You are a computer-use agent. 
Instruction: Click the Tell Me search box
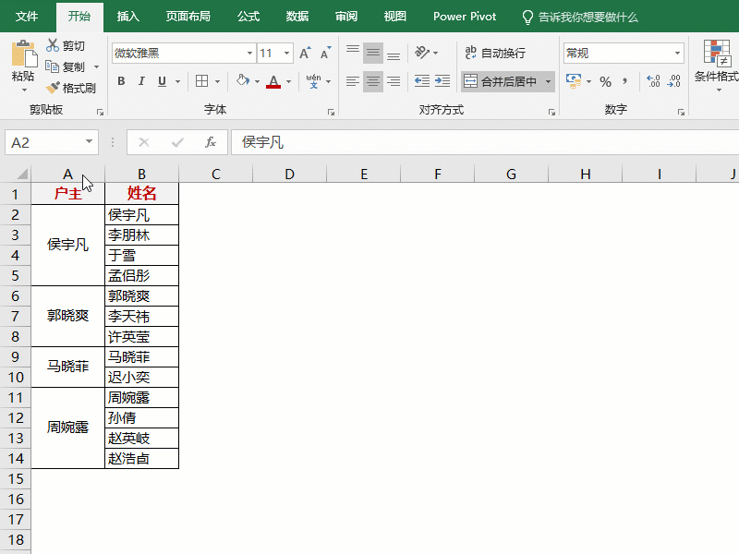pos(581,18)
